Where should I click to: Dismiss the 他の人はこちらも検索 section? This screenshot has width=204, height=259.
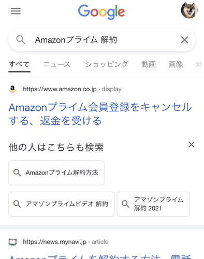[x=191, y=145]
